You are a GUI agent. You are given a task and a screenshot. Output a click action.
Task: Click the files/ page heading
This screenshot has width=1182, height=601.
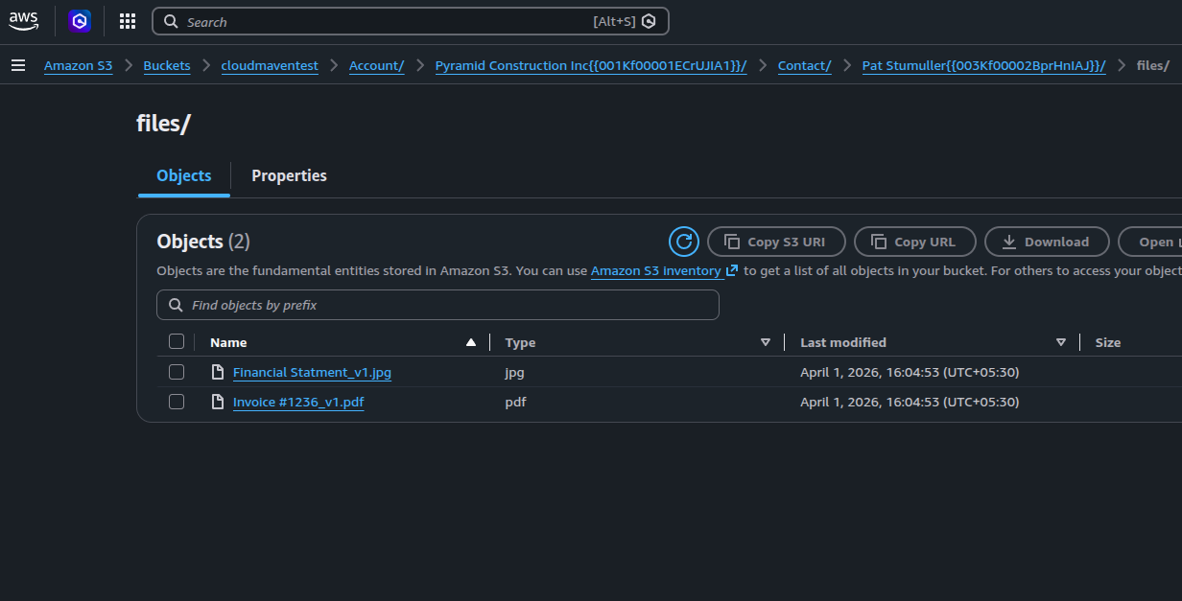[x=163, y=124]
